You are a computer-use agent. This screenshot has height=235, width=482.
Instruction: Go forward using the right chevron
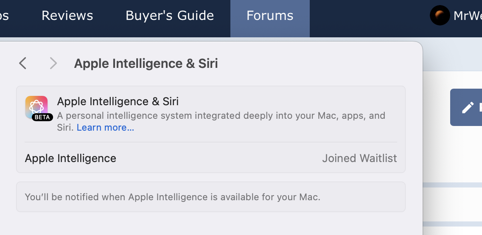pos(53,63)
